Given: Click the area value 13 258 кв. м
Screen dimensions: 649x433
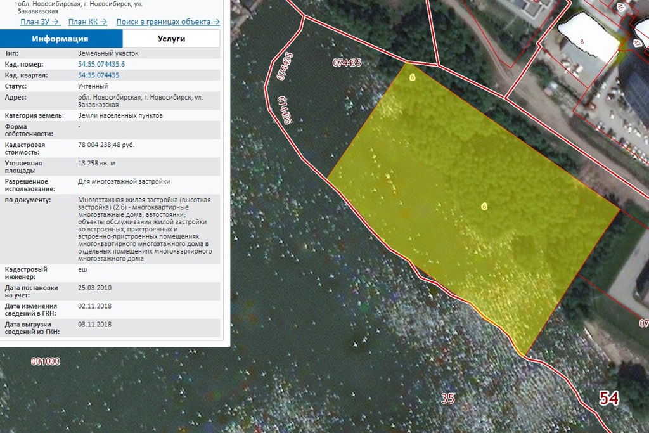Looking at the screenshot, I should tap(96, 164).
